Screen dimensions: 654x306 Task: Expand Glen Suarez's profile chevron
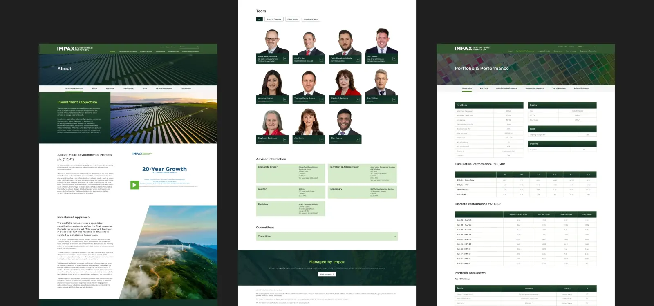pyautogui.click(x=358, y=140)
